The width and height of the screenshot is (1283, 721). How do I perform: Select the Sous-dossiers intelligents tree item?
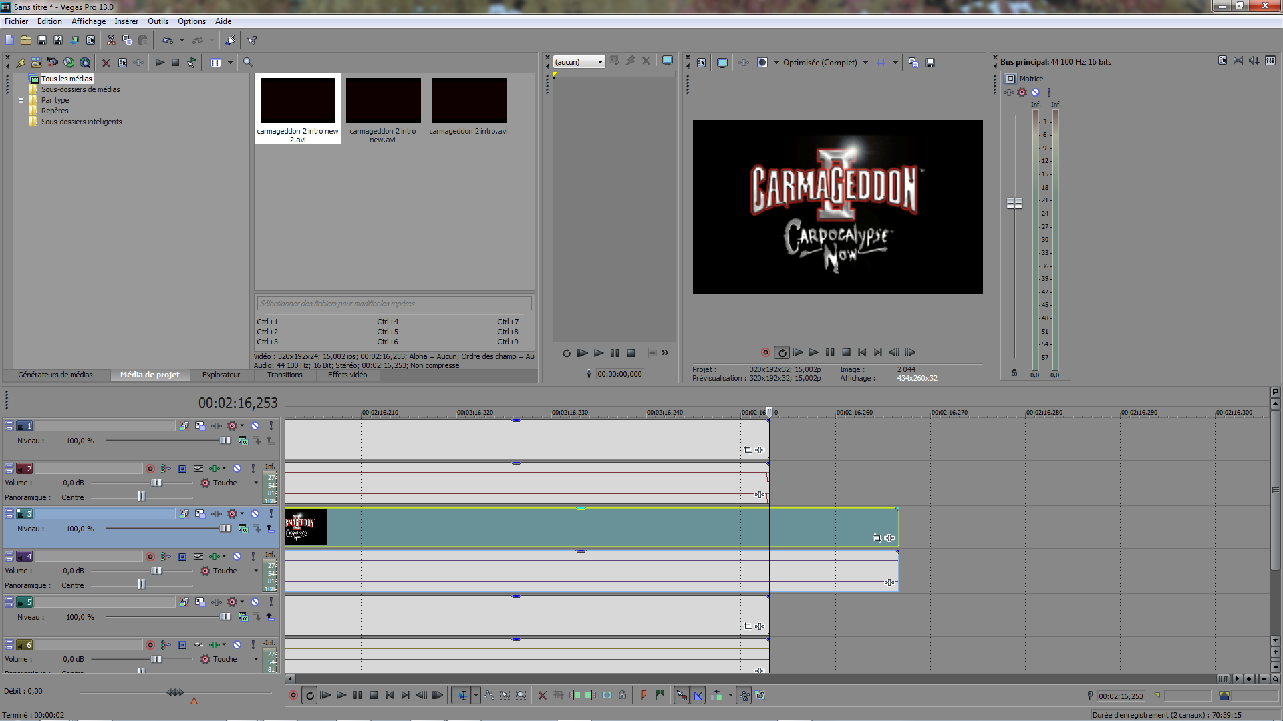pyautogui.click(x=82, y=122)
